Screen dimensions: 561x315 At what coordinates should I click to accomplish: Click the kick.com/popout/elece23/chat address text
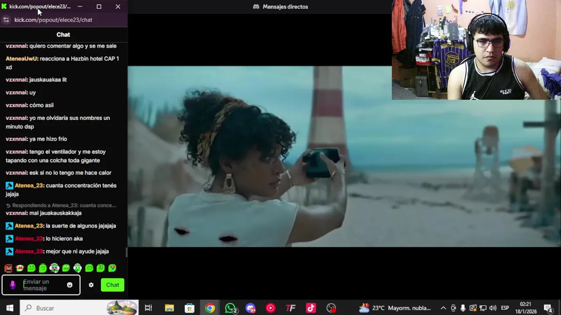(53, 20)
